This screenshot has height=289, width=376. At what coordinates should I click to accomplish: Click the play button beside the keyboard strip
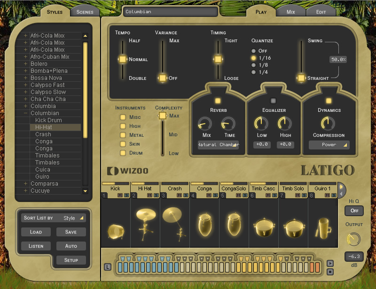point(330,263)
